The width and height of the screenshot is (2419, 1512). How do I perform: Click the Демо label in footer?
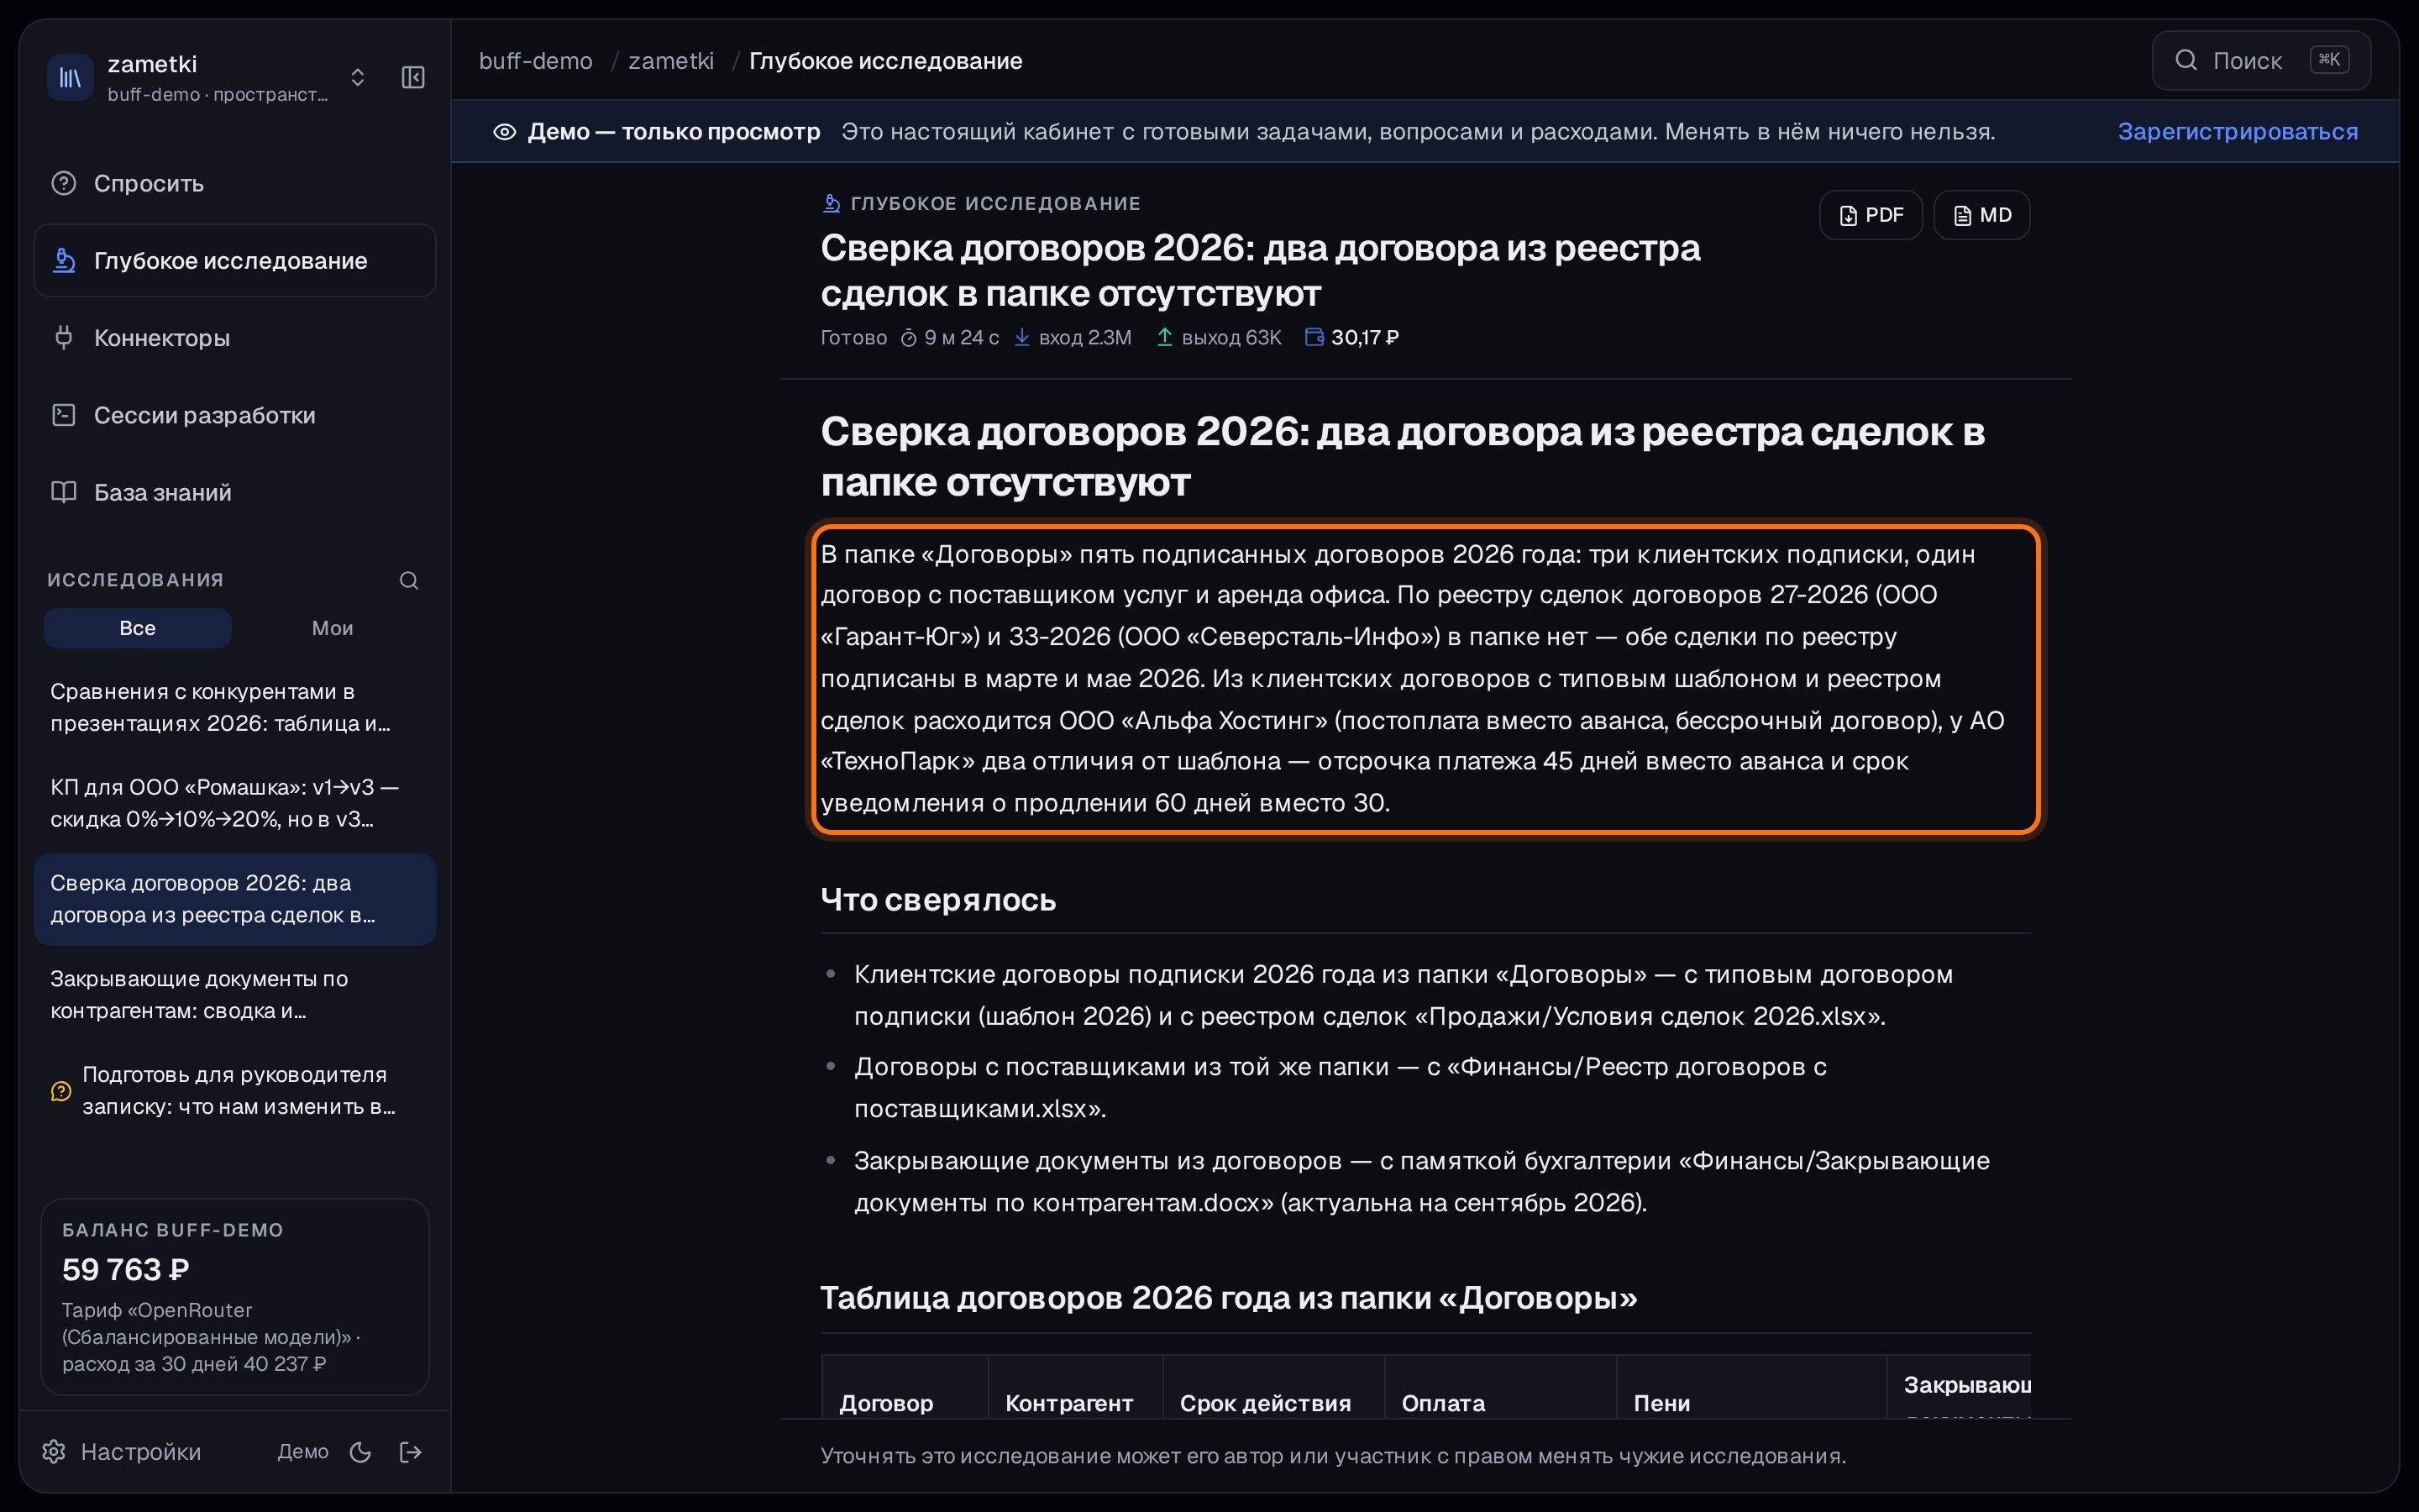point(303,1451)
